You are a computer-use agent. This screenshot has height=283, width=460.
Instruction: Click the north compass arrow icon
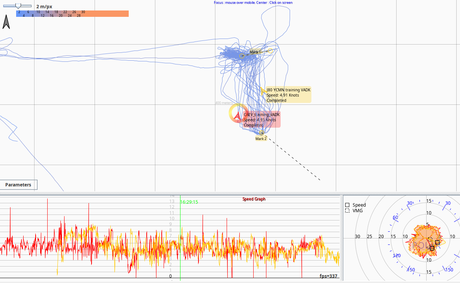(6, 22)
